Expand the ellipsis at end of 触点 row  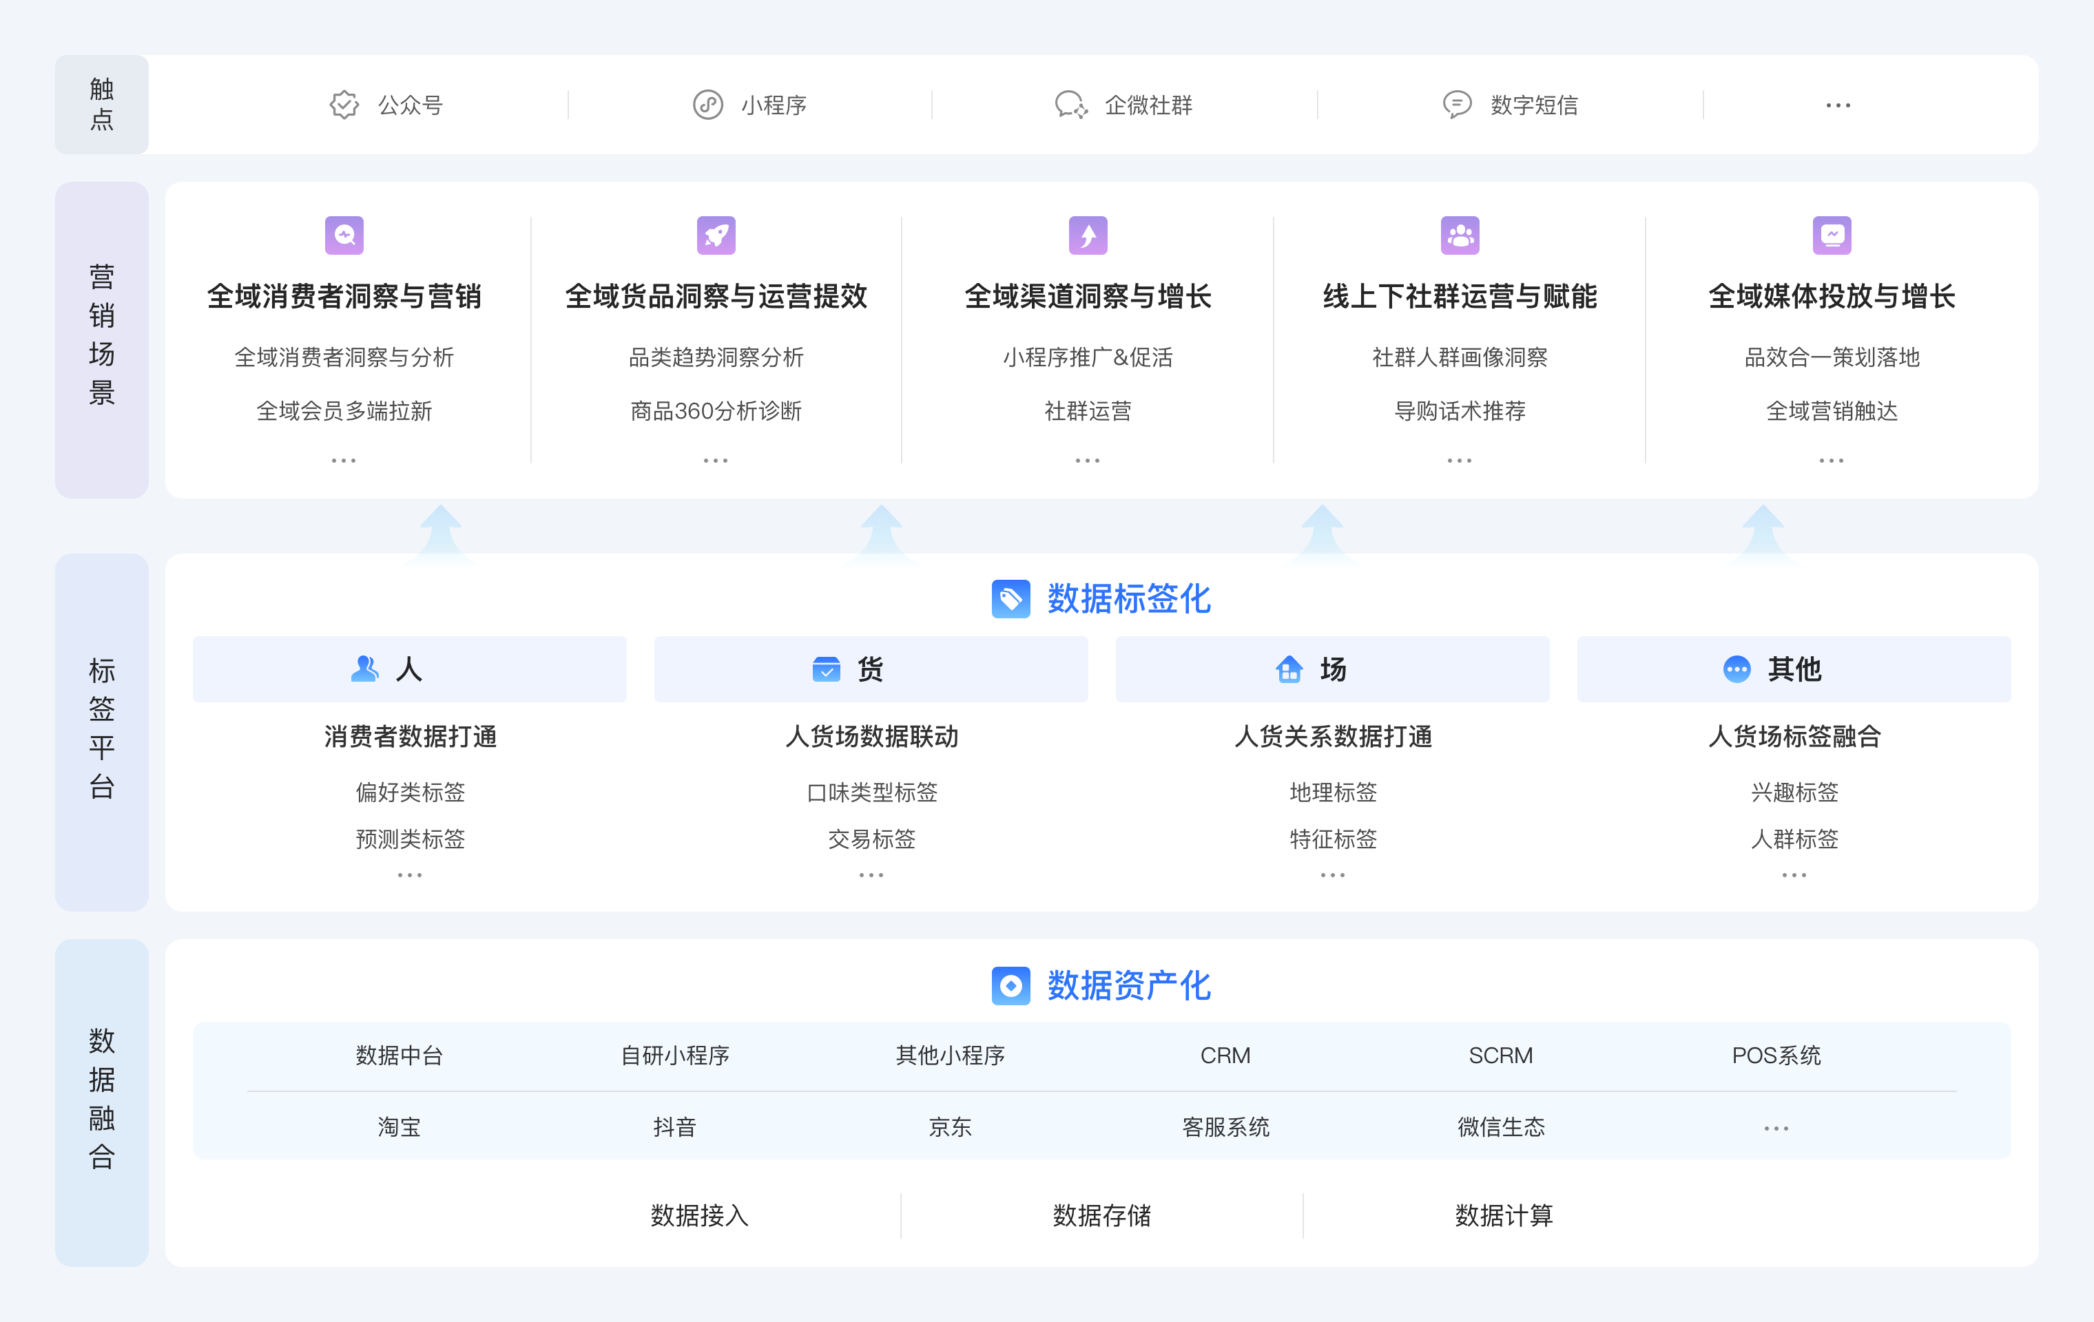[1838, 105]
